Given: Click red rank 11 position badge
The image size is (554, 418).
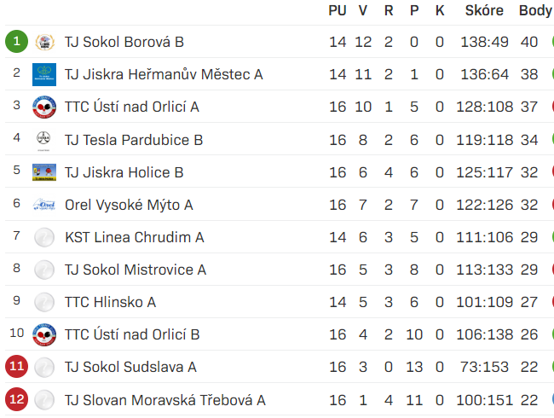Looking at the screenshot, I should pyautogui.click(x=16, y=367).
